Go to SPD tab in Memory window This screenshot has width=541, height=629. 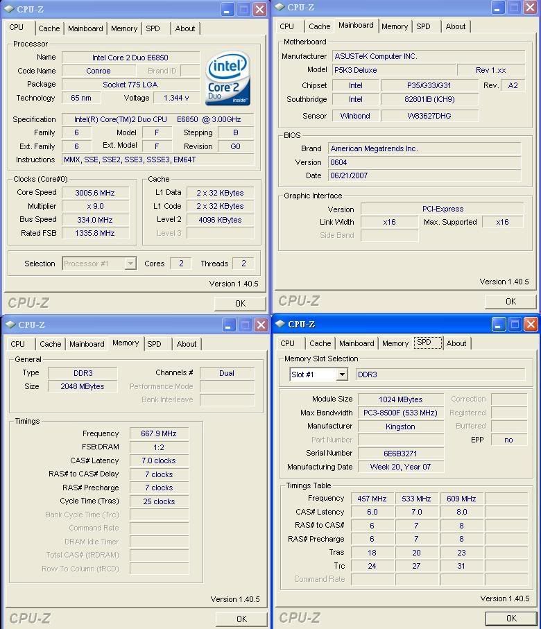coord(154,344)
